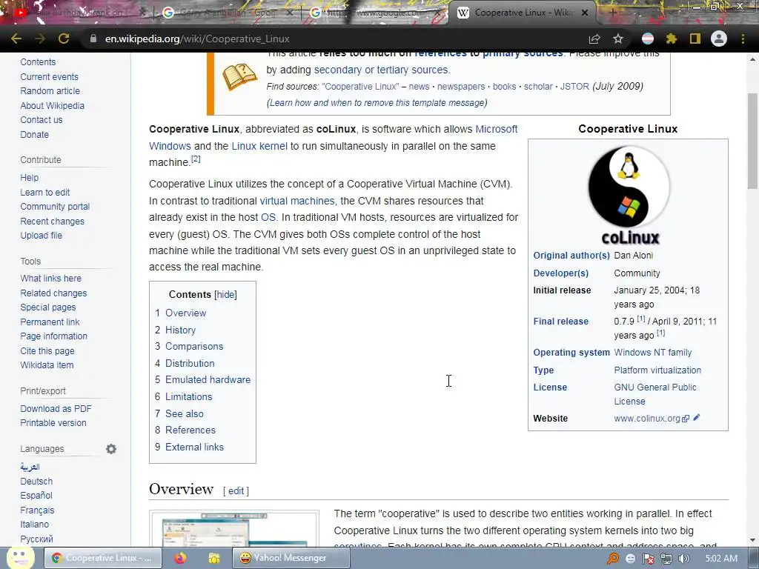The width and height of the screenshot is (759, 569).
Task: Click Donate in the sidebar
Action: click(34, 135)
